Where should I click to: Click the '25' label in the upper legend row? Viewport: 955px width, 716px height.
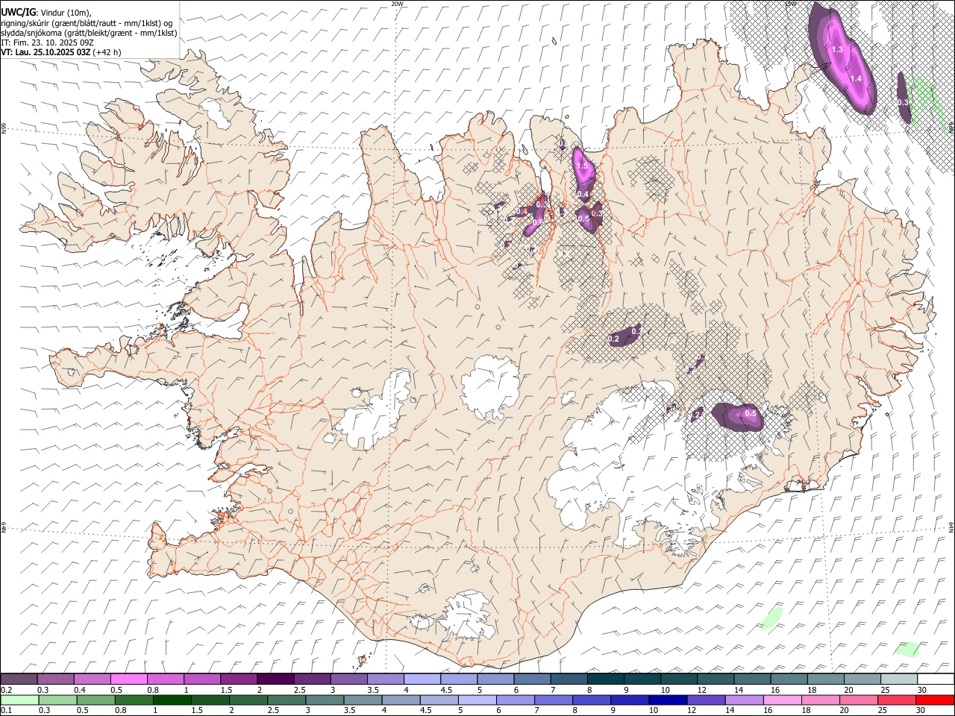click(x=885, y=690)
